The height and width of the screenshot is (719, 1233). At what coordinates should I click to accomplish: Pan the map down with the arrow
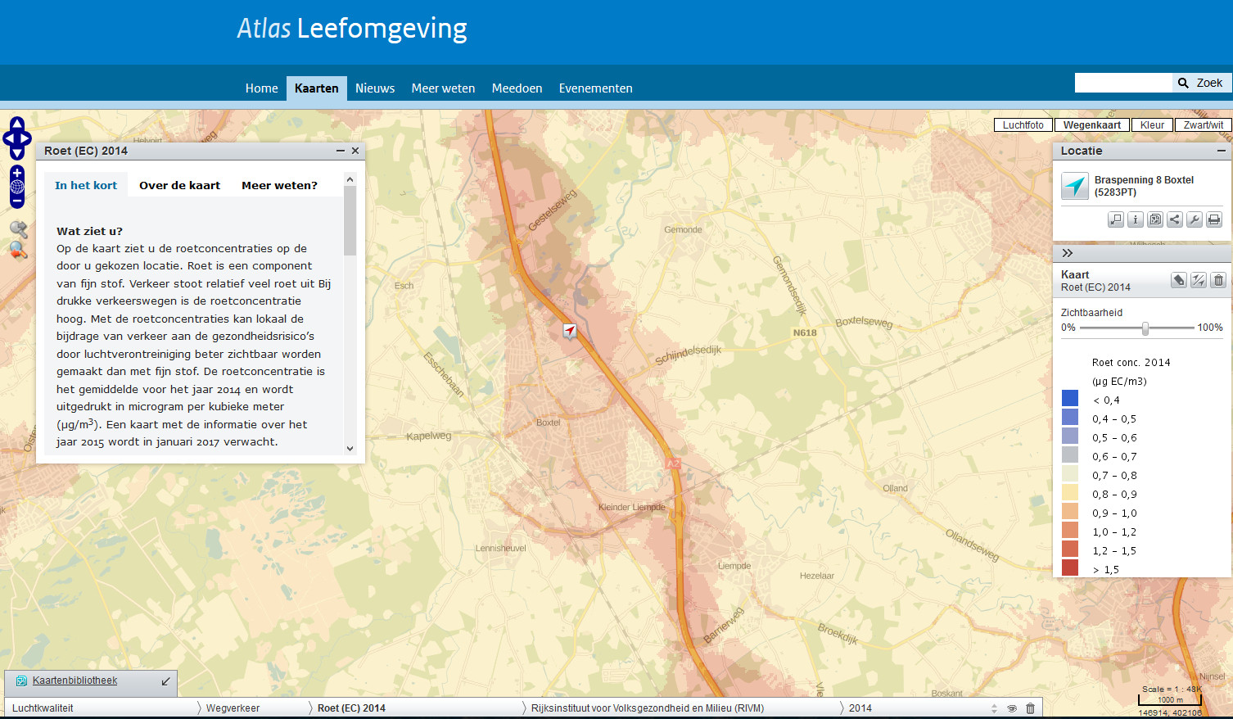(17, 153)
